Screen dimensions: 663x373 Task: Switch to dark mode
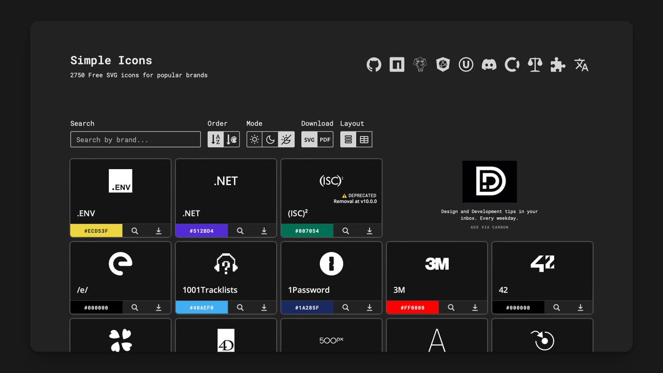(x=270, y=140)
